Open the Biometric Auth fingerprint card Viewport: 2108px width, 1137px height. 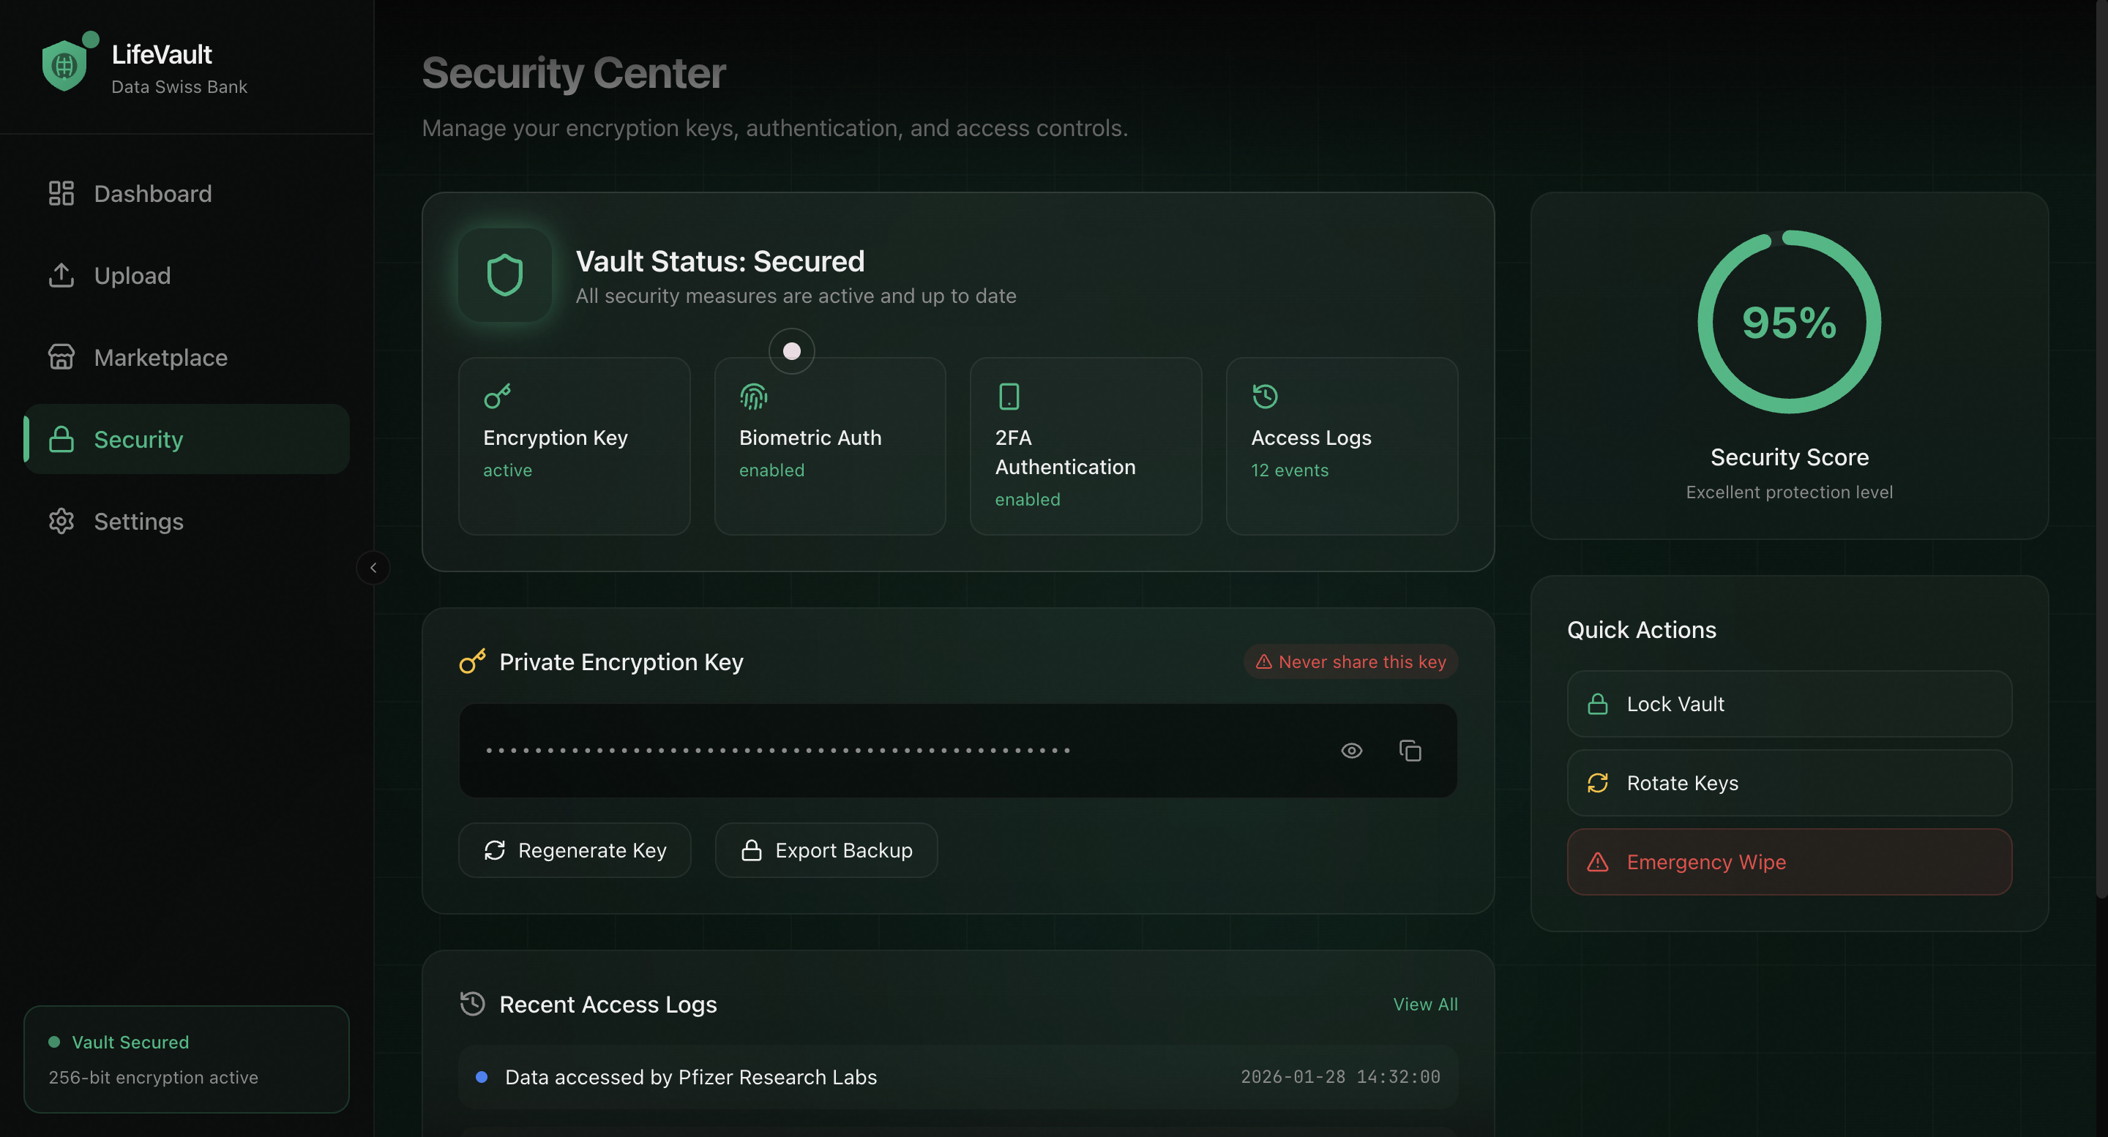tap(829, 446)
